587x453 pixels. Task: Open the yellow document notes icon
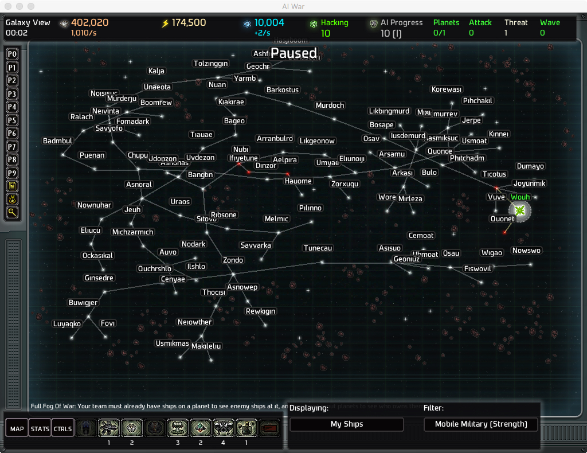(12, 186)
